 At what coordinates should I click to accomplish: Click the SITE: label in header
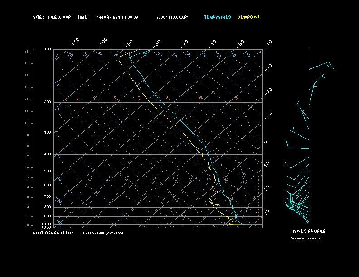click(38, 17)
